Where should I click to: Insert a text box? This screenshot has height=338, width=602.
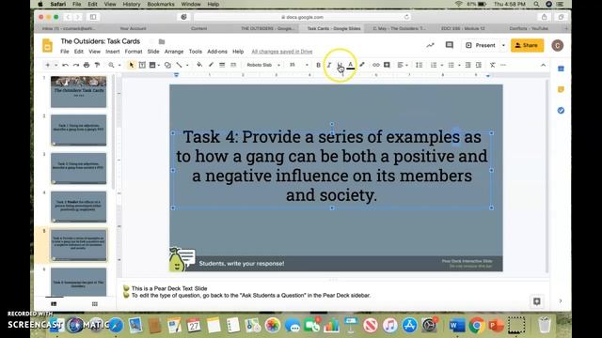[142, 65]
